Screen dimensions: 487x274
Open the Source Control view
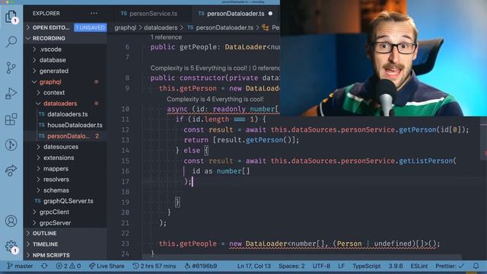(11, 68)
